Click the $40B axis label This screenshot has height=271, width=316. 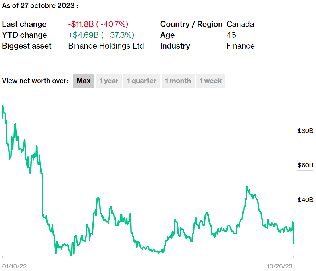point(305,200)
